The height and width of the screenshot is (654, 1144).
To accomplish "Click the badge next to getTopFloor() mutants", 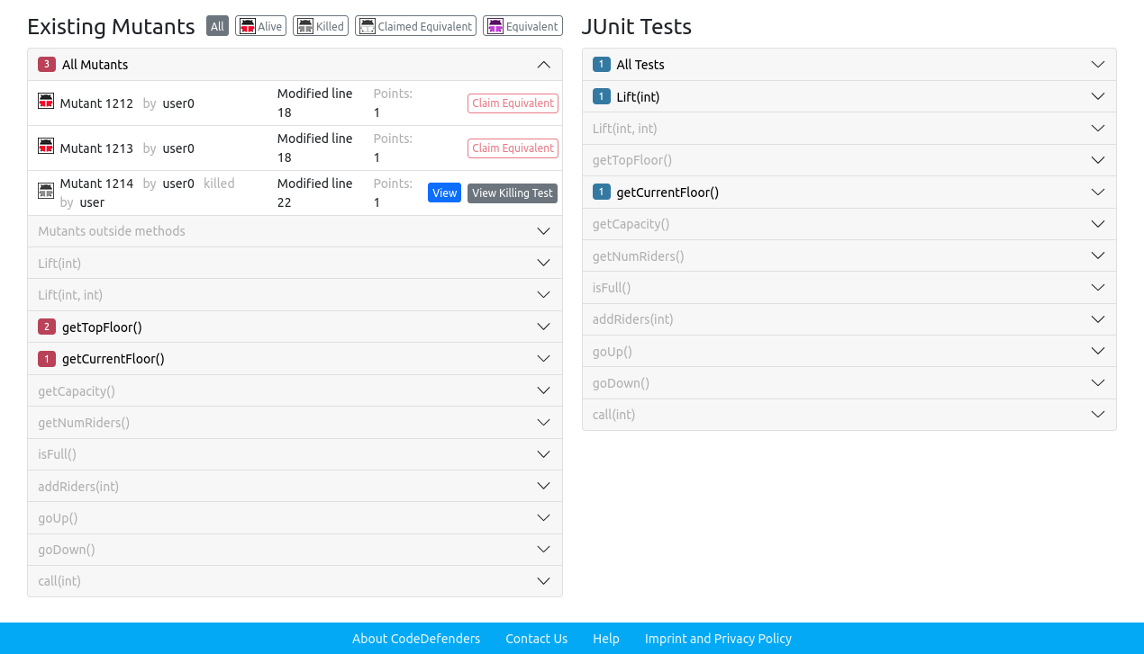I will tap(47, 327).
